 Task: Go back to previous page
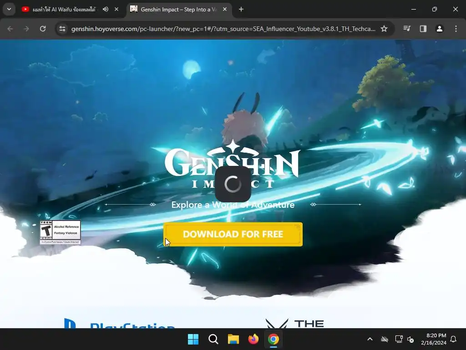coord(10,29)
